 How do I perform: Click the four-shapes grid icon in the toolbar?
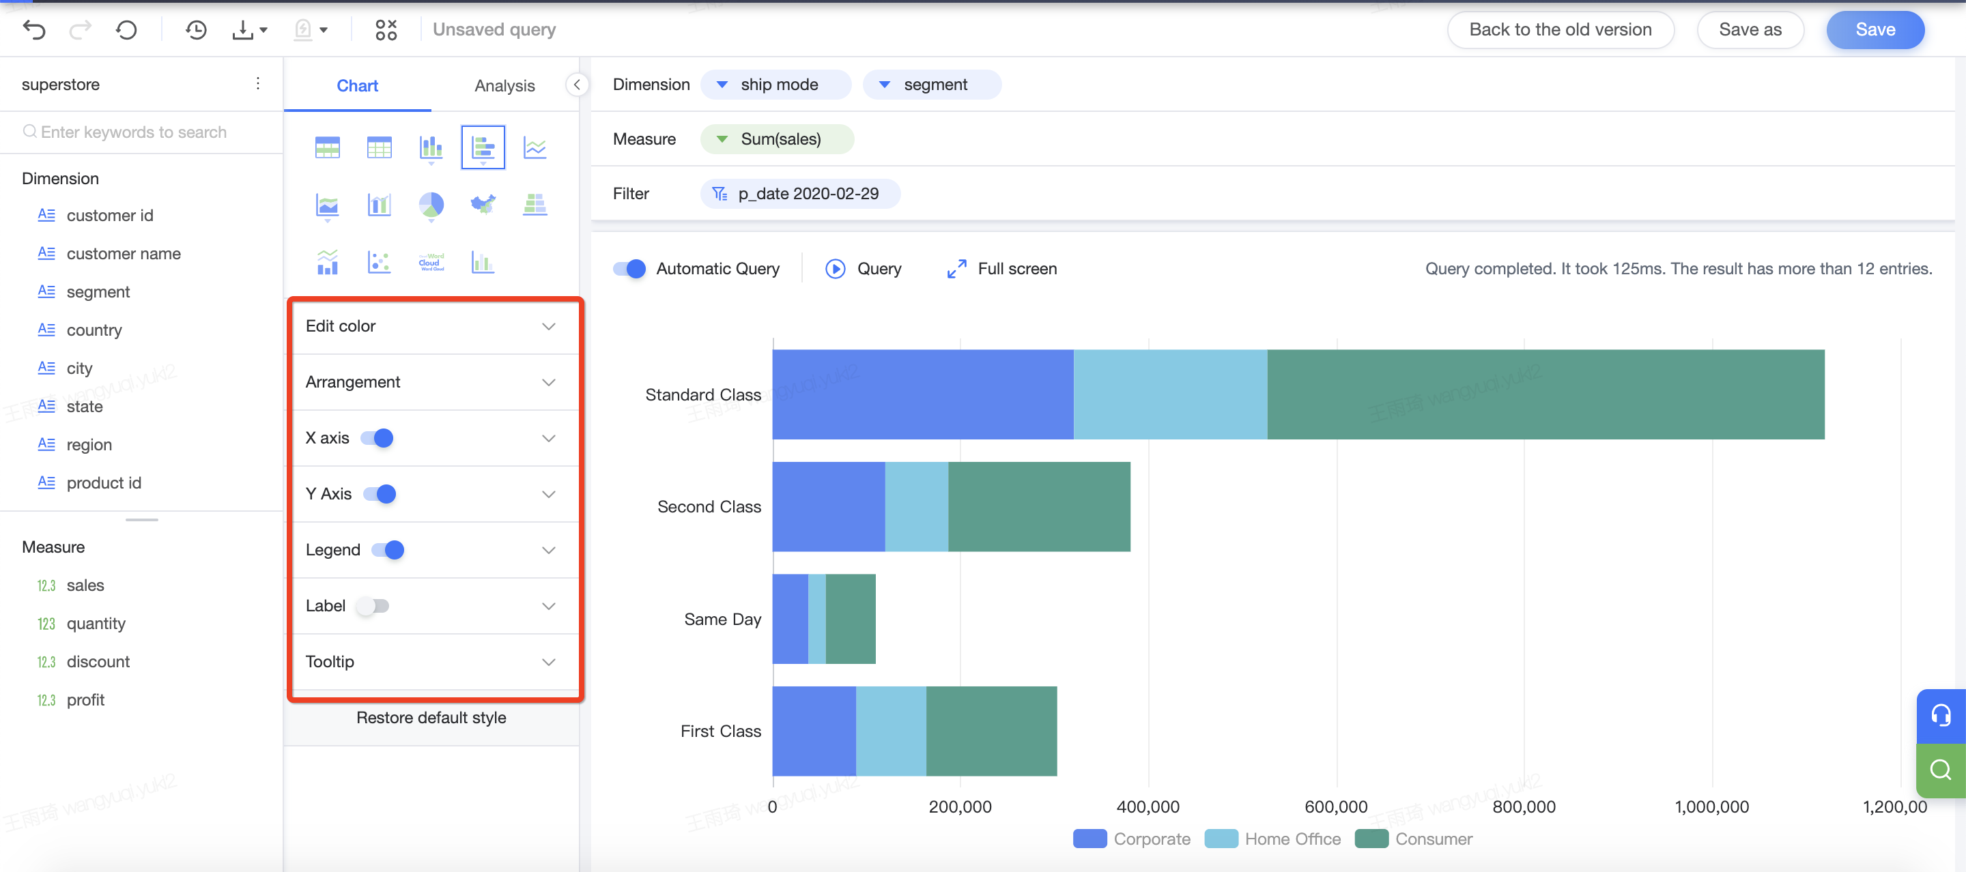coord(386,30)
